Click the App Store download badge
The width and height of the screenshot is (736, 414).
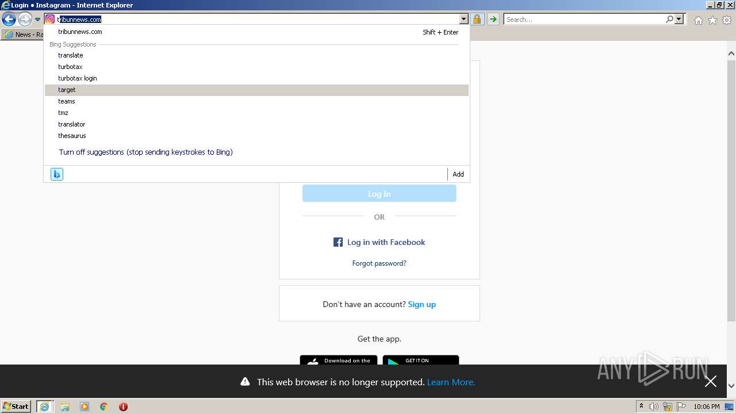tap(339, 361)
